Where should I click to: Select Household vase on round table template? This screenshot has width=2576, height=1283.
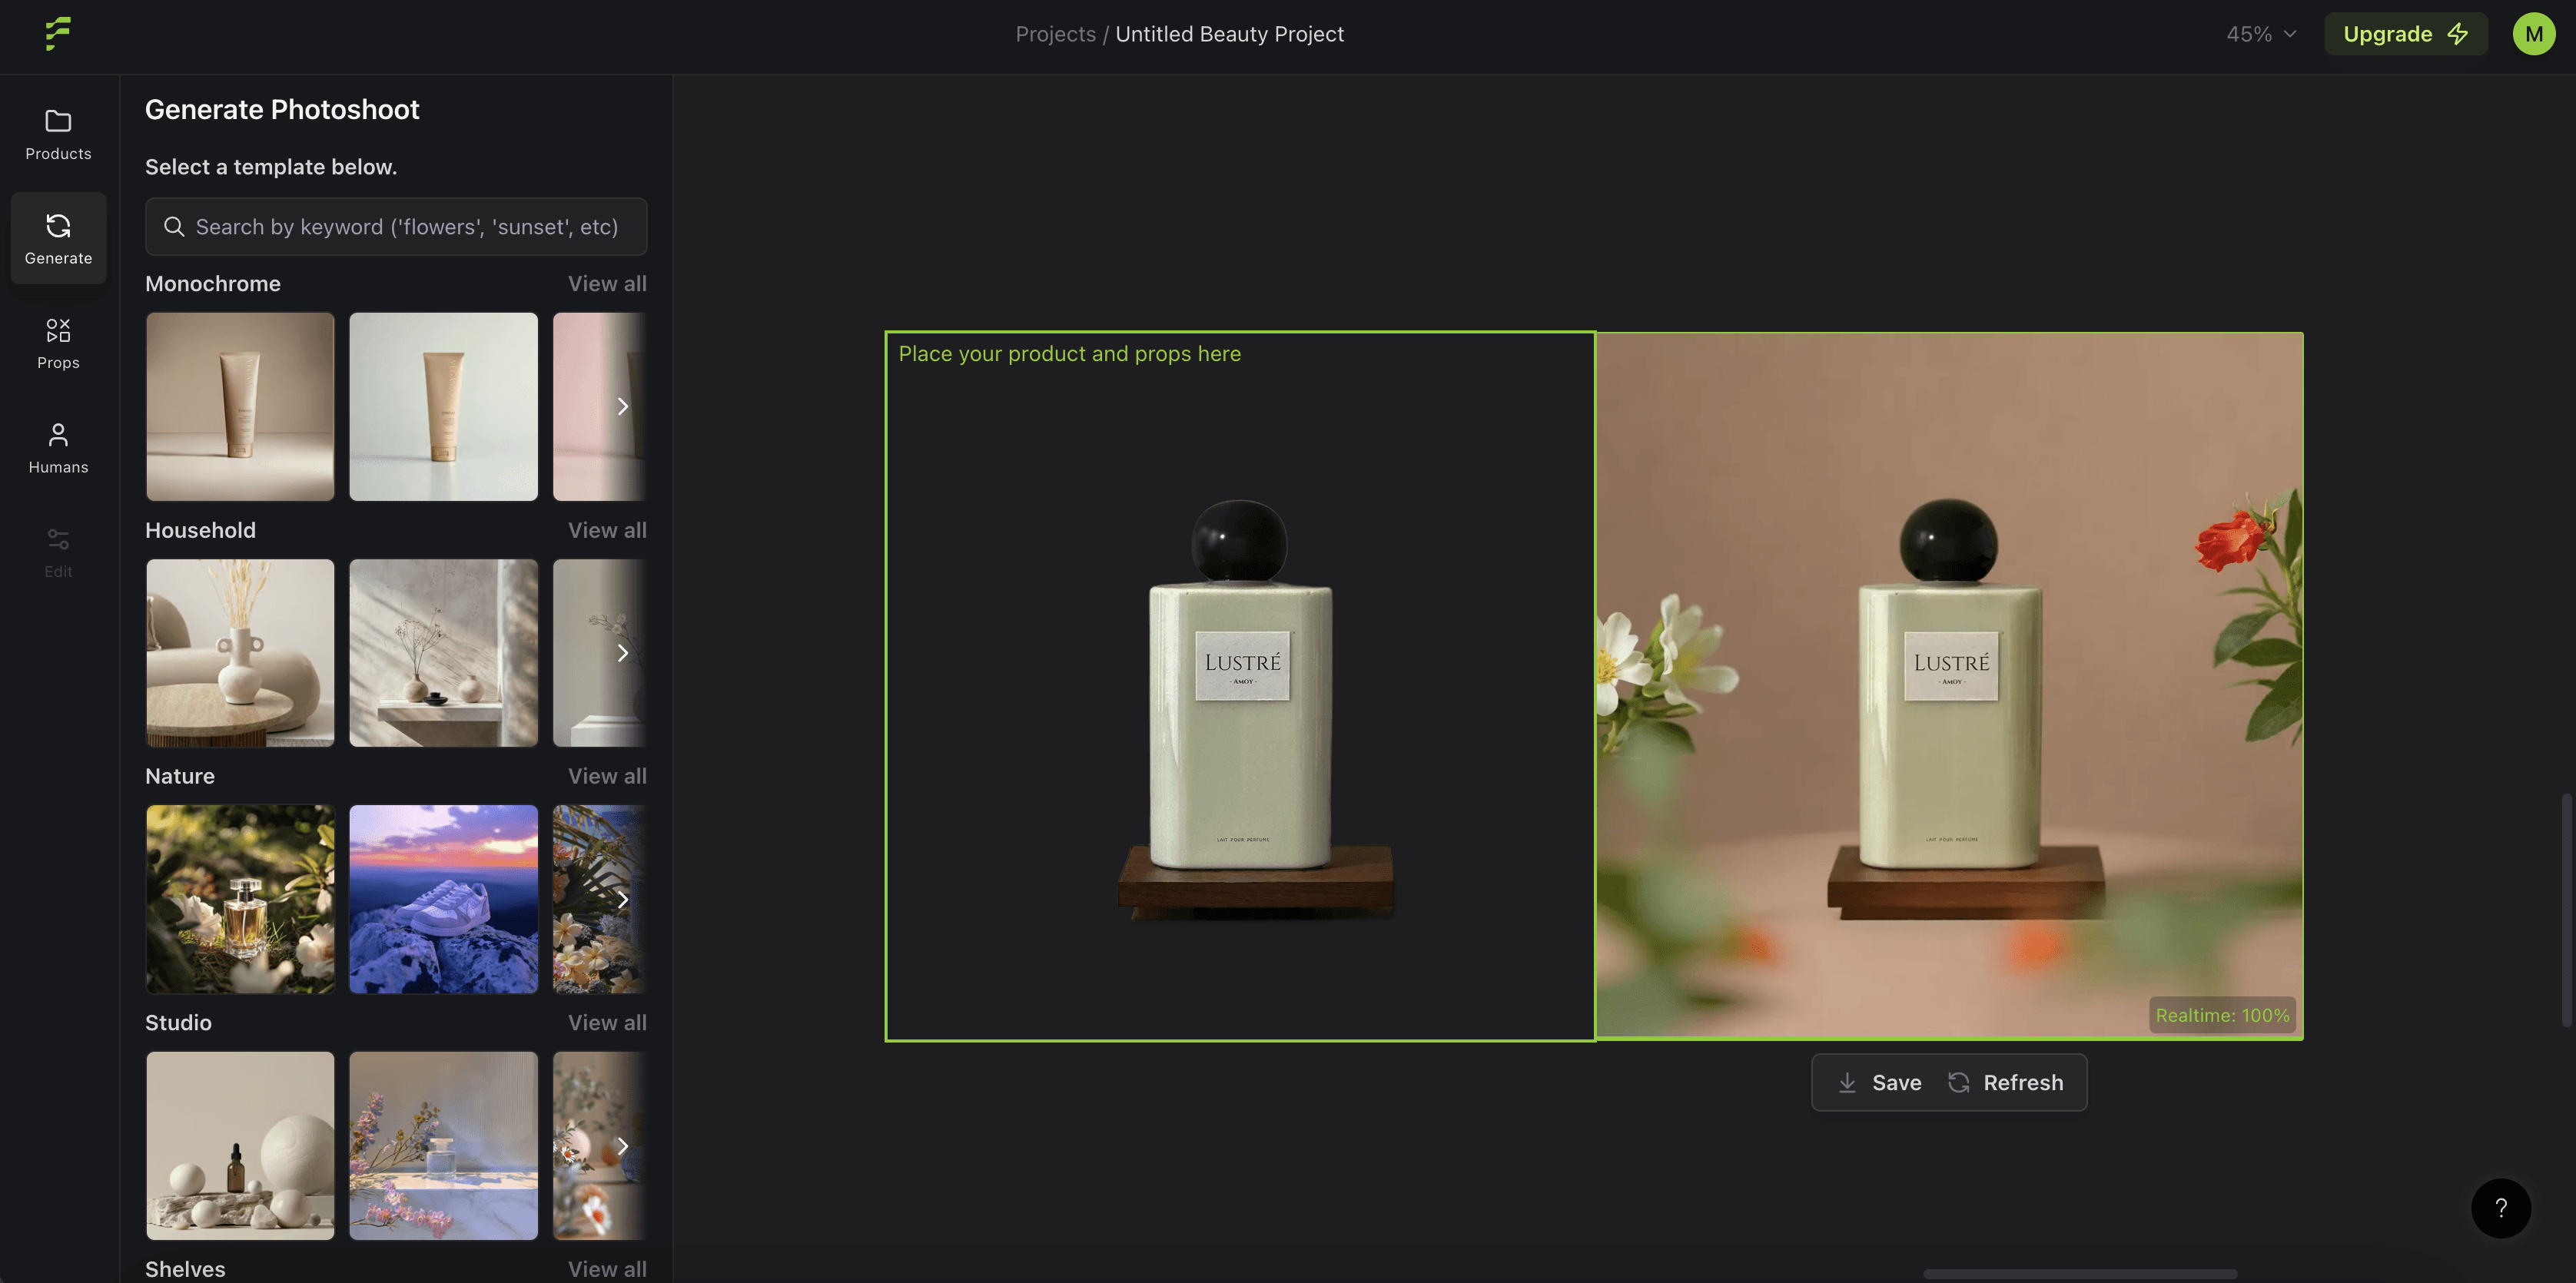[x=240, y=653]
